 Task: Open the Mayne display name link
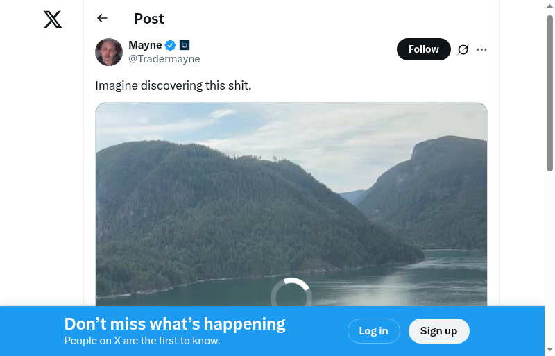coord(145,45)
